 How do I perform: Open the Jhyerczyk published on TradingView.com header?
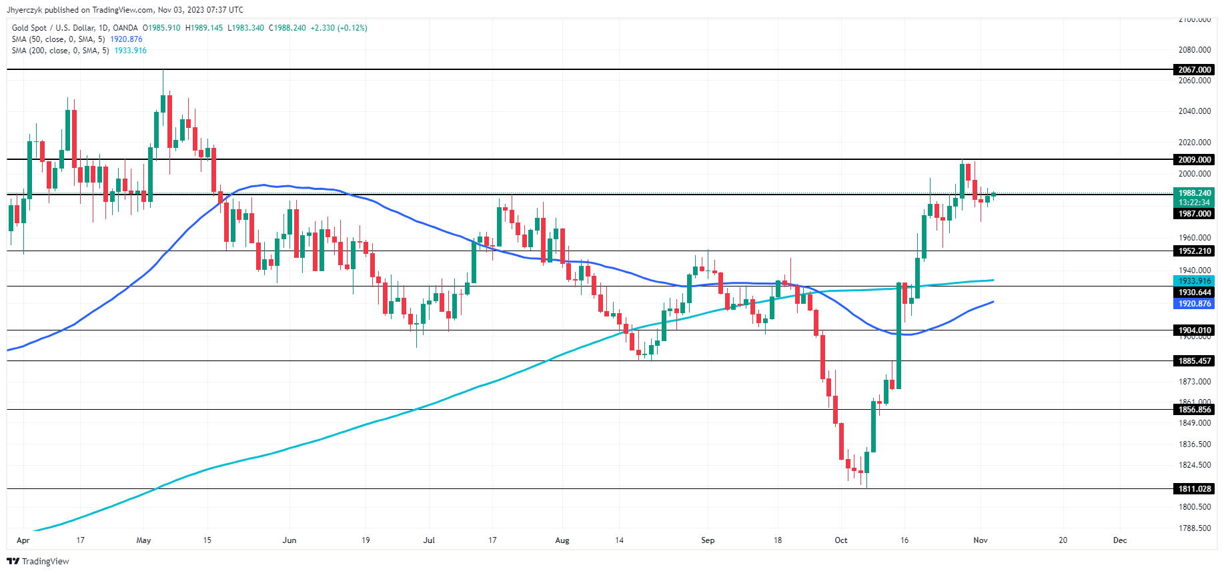click(x=125, y=10)
